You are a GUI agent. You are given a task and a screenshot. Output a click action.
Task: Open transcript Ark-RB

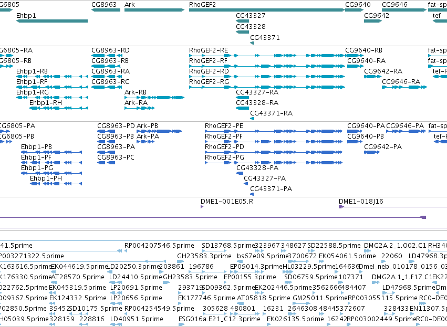tap(154, 98)
